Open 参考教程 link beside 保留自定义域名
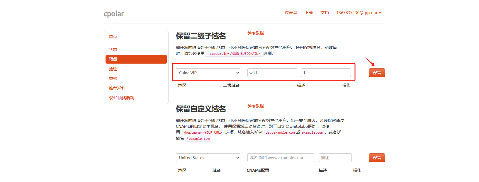This screenshot has width=479, height=182. [x=255, y=106]
